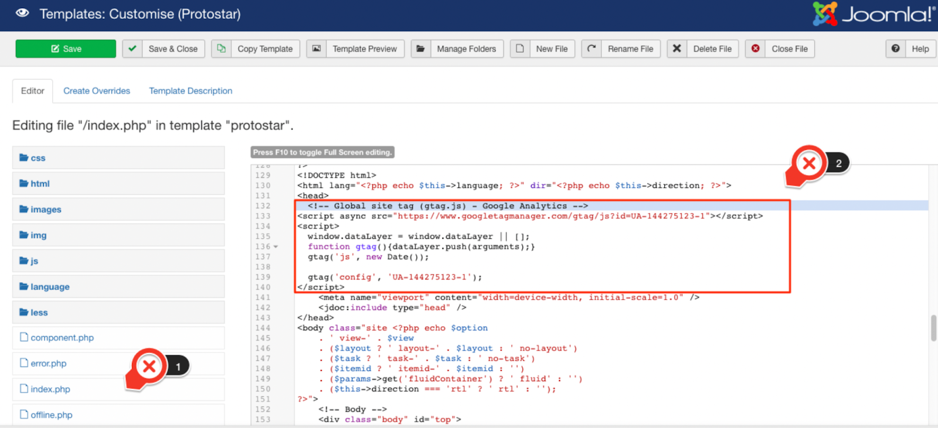The height and width of the screenshot is (428, 938).
Task: Click the div class="body" line
Action: (x=390, y=419)
